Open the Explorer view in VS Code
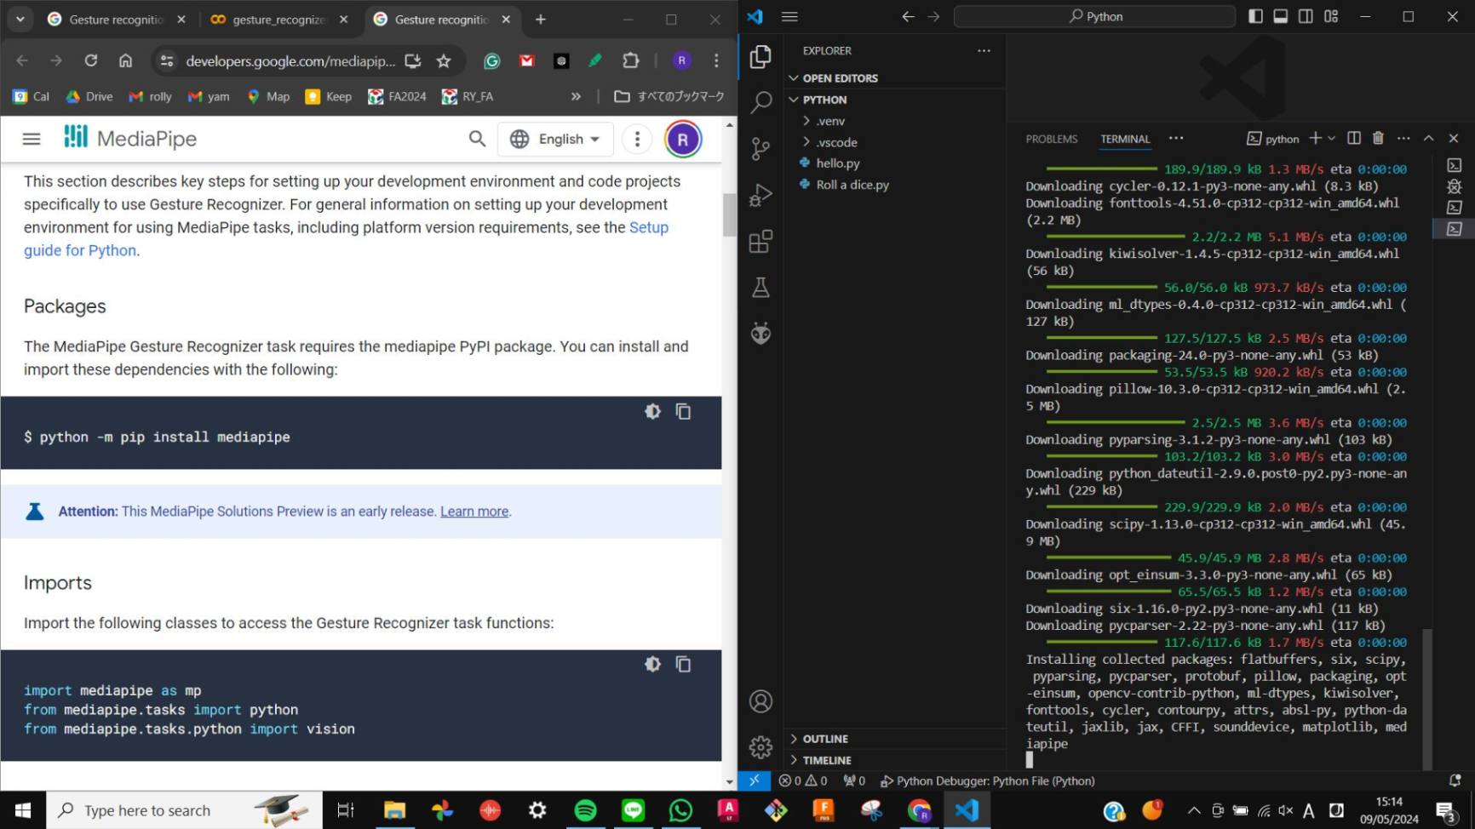1475x829 pixels. pos(760,57)
